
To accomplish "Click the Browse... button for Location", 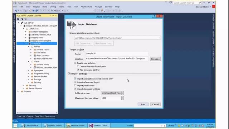I will pyautogui.click(x=155, y=59).
